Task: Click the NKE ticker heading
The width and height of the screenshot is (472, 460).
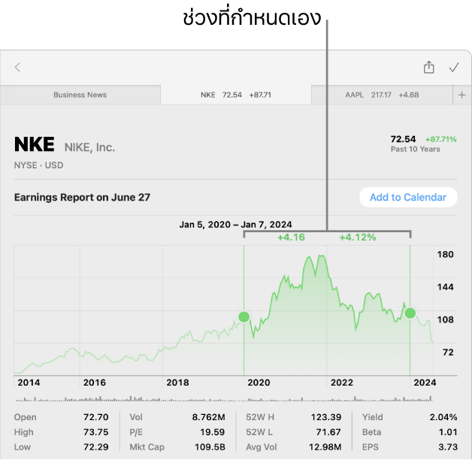Action: [x=35, y=144]
